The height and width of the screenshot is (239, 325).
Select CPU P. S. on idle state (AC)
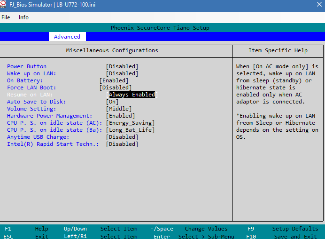point(54,123)
